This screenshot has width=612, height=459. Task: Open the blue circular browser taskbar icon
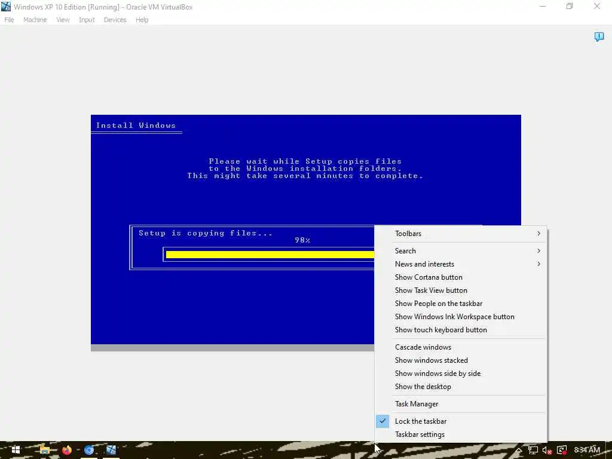click(89, 450)
